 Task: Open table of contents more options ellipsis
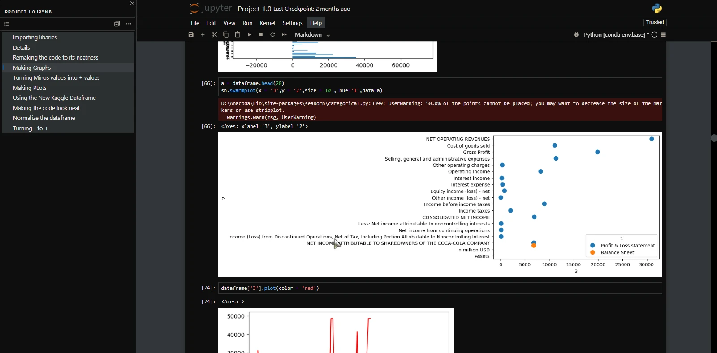[129, 24]
